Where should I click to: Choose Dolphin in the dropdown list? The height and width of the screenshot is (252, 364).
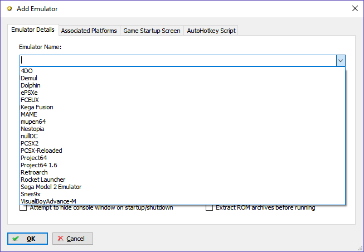pos(182,85)
